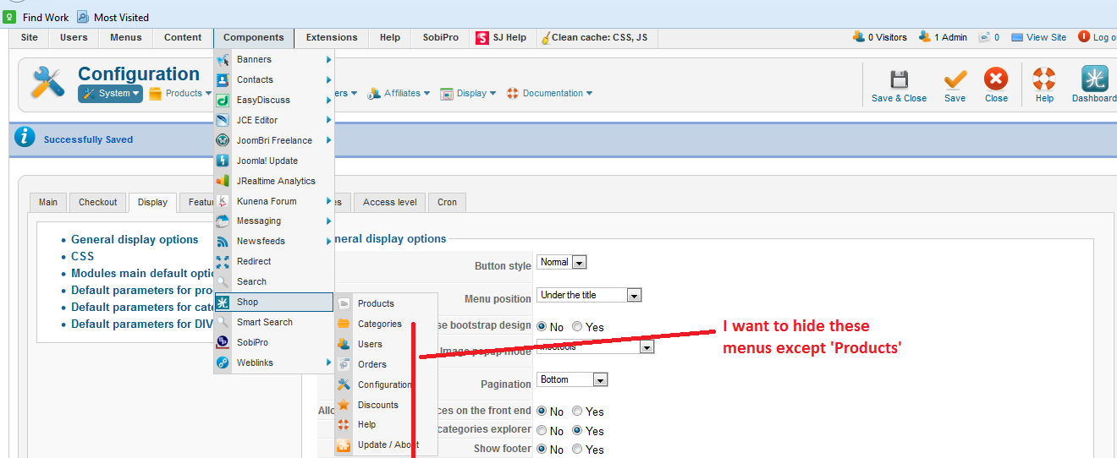The width and height of the screenshot is (1117, 458).
Task: Click the red Close icon
Action: 996,79
